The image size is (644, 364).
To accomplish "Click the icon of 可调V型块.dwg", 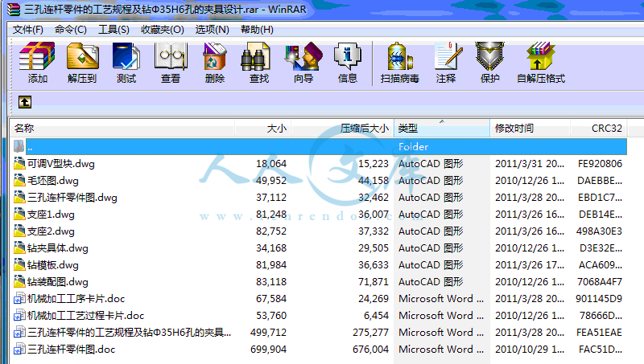I will pos(19,163).
